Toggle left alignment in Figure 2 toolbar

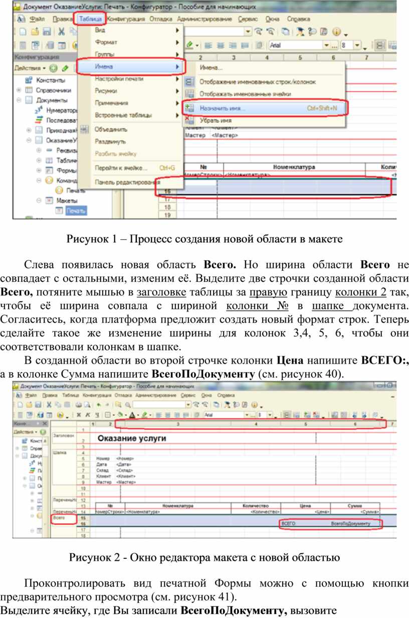[159, 415]
